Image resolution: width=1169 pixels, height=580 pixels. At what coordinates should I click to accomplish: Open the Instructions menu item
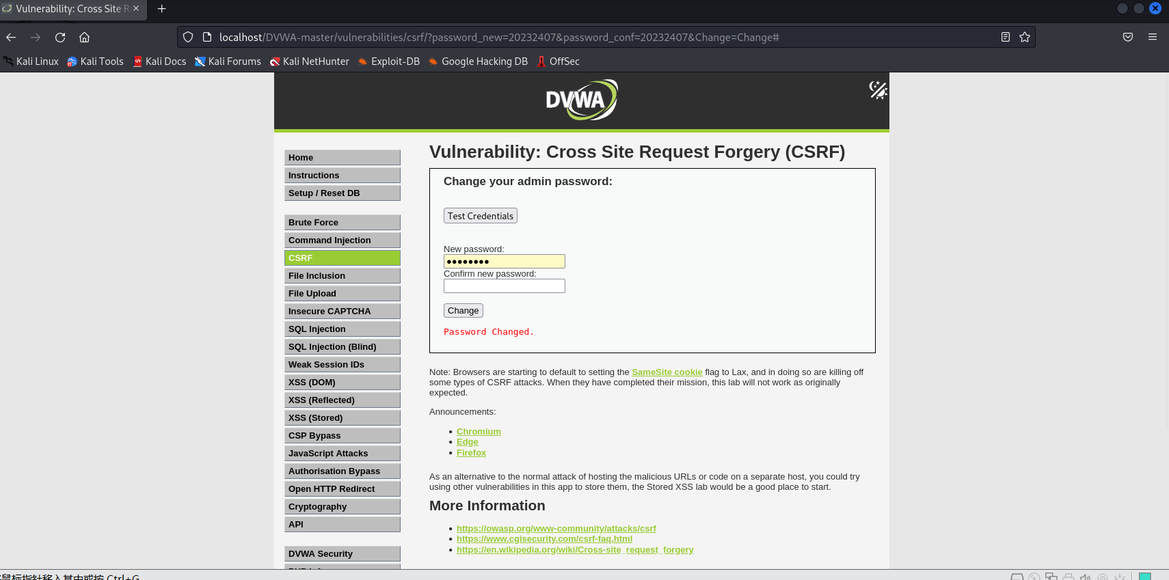point(342,175)
